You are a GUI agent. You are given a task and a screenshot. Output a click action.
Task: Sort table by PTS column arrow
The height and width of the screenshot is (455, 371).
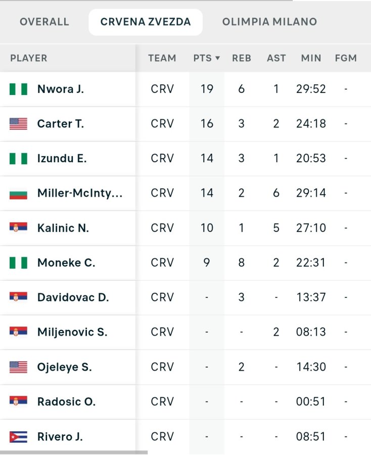[217, 58]
